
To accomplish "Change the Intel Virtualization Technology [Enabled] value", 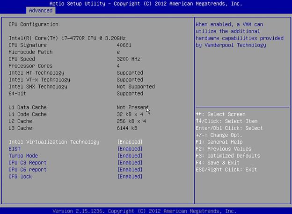I will pos(130,142).
